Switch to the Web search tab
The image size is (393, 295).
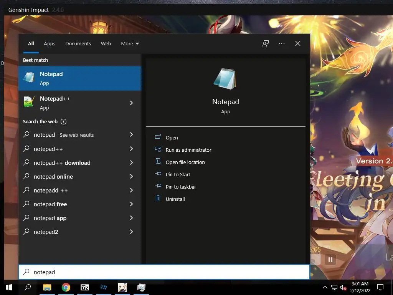click(x=106, y=44)
